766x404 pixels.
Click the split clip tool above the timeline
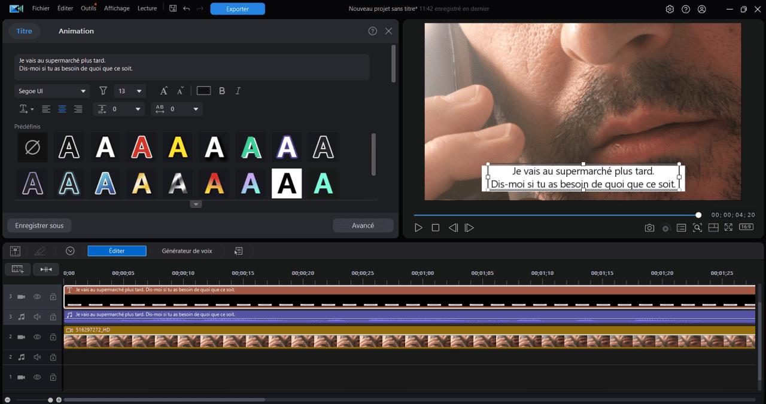[46, 269]
